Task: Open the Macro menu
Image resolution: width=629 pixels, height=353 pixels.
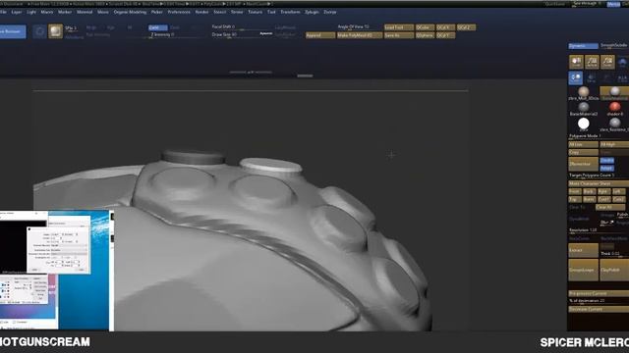Action: [x=47, y=12]
